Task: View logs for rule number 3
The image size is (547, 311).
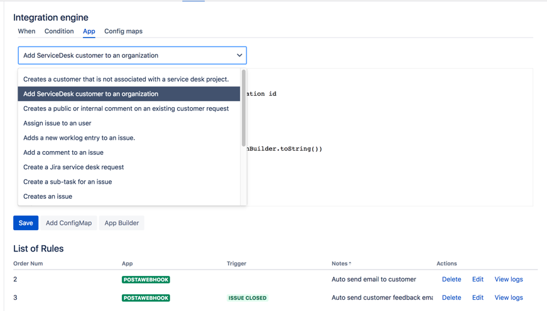Action: (x=508, y=298)
